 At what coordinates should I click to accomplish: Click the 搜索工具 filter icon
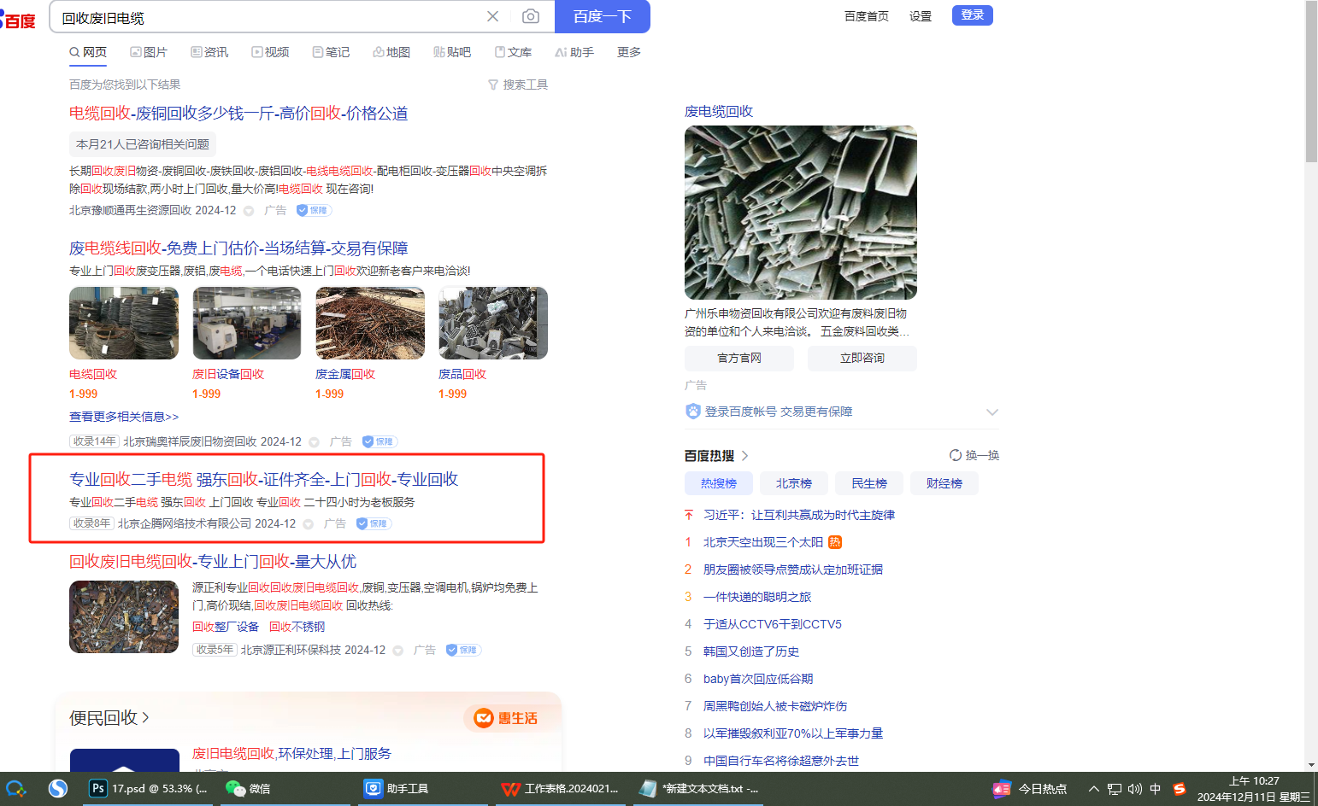[x=493, y=85]
